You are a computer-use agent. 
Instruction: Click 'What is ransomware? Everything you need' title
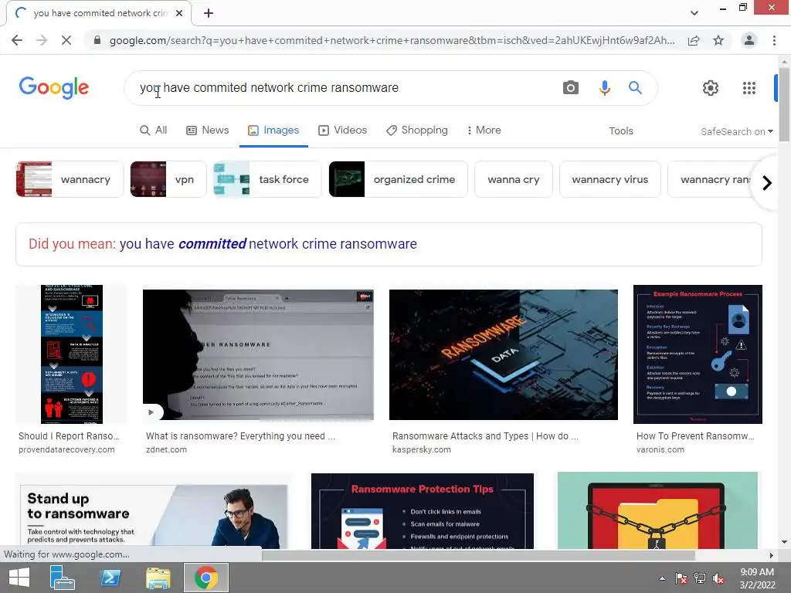tap(240, 436)
